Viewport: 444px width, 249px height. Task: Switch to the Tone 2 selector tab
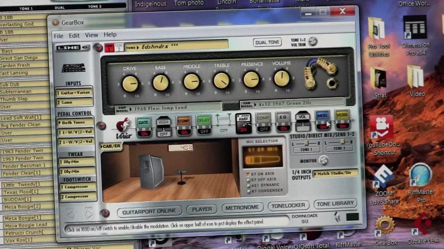(x=119, y=47)
